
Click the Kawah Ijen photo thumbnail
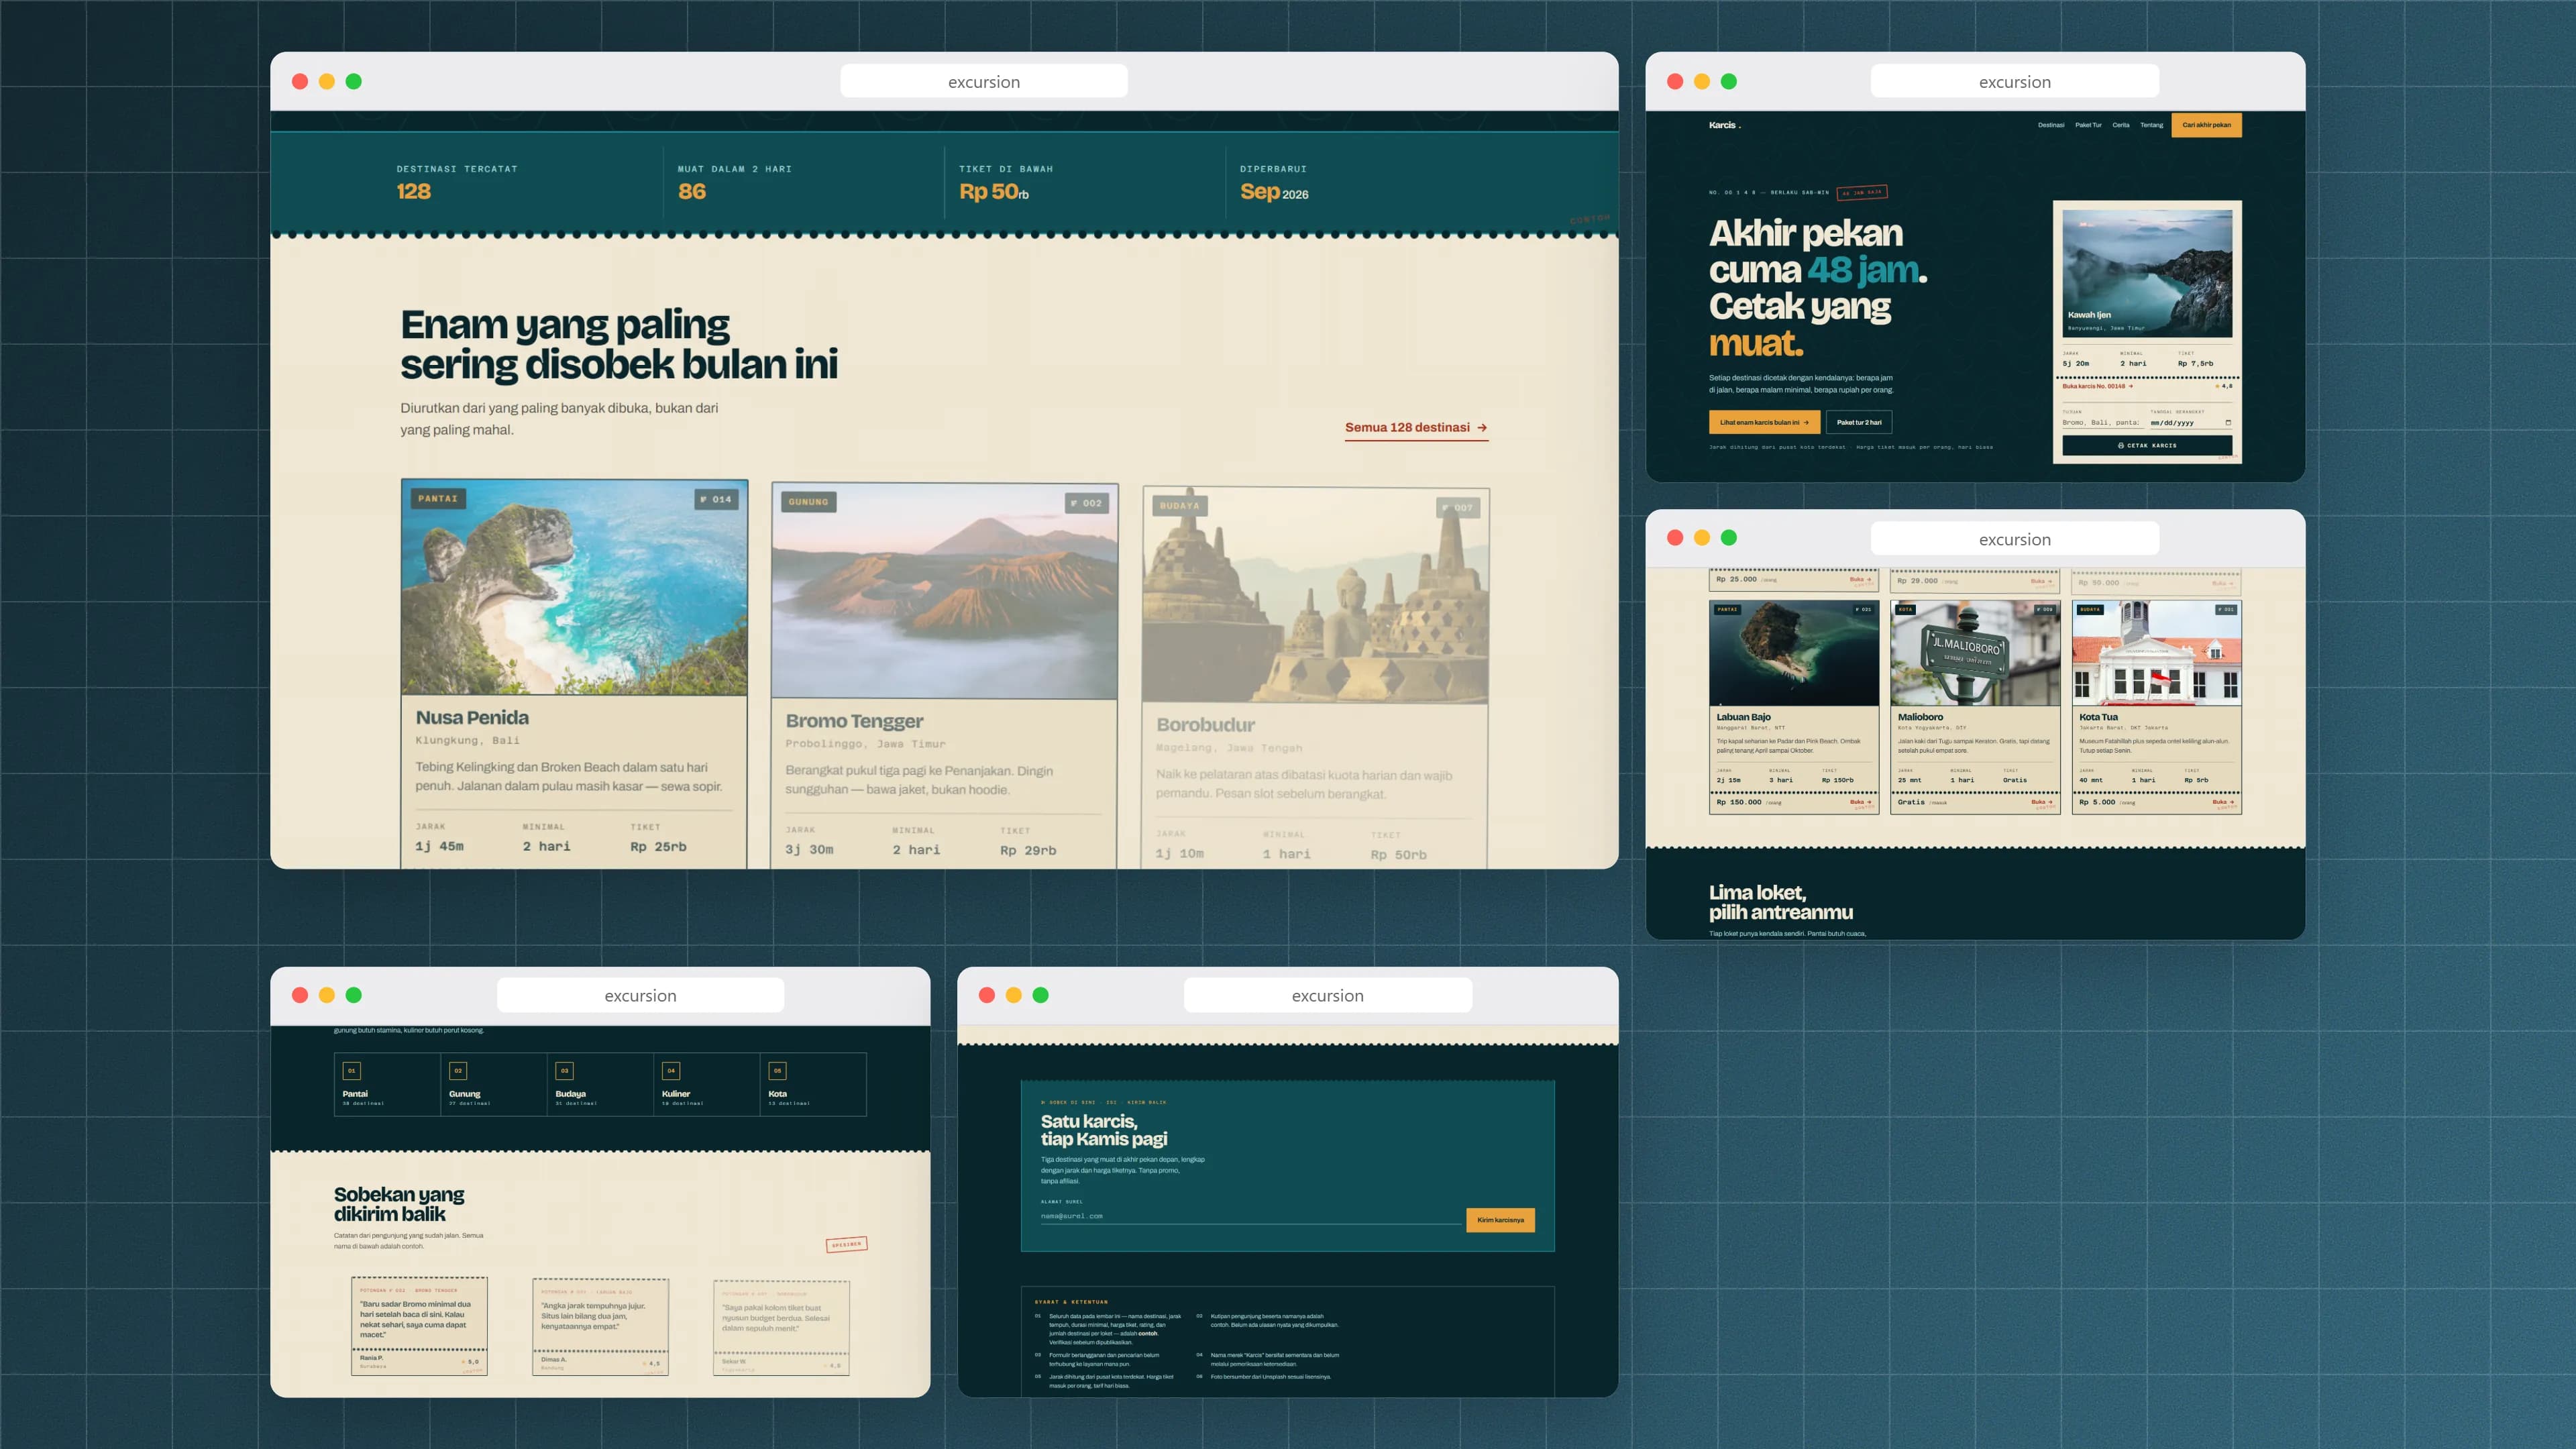click(2147, 273)
